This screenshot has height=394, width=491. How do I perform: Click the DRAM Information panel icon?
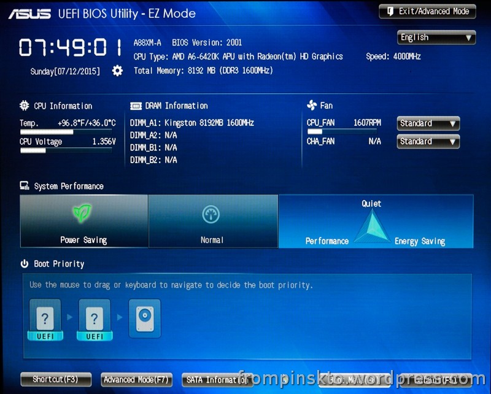(136, 105)
